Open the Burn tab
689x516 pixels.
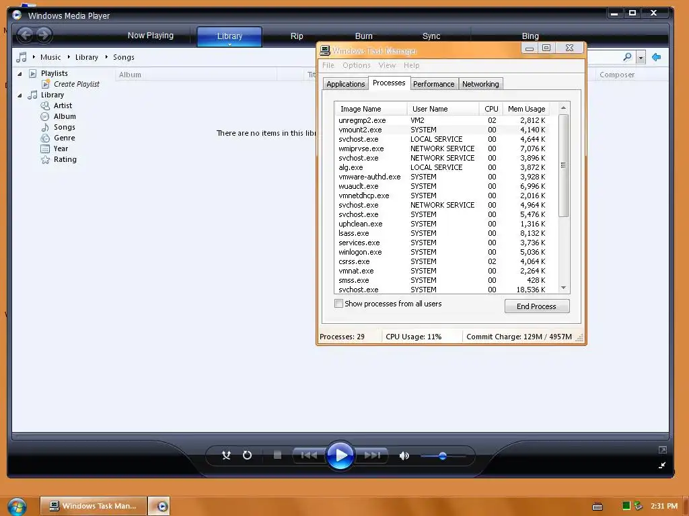click(x=364, y=36)
